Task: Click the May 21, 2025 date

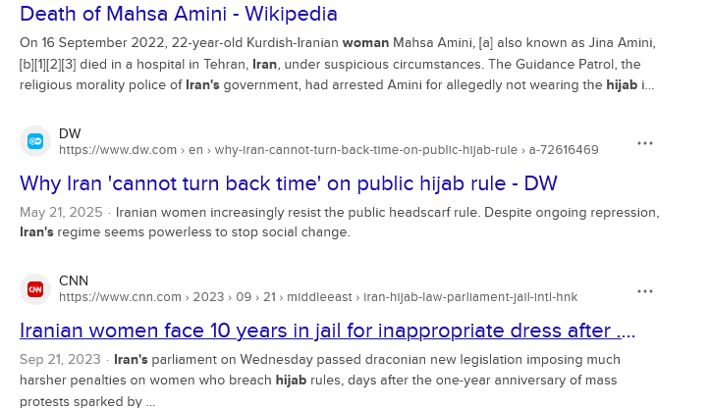Action: pos(60,213)
